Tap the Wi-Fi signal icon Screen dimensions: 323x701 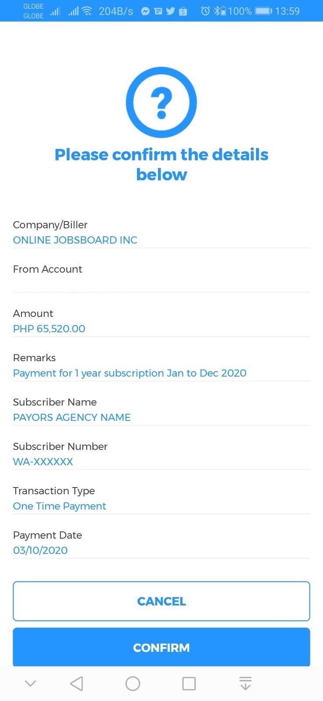tap(86, 11)
